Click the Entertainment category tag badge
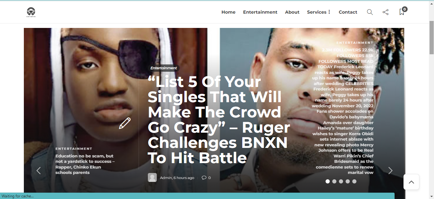This screenshot has height=199, width=434. (x=164, y=68)
